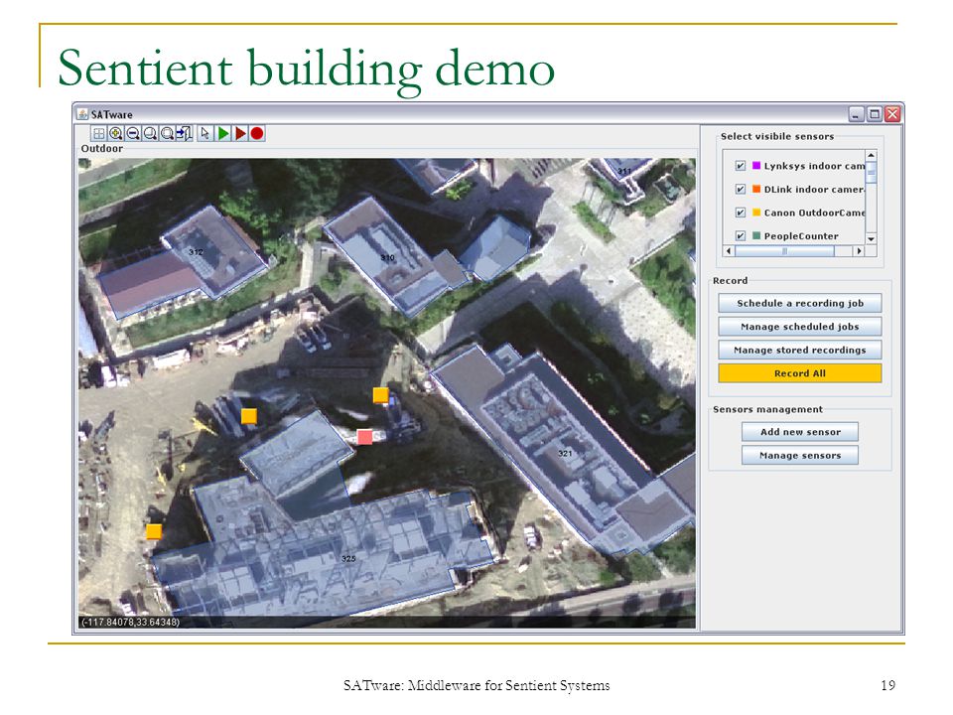Click the dark red play icon

(x=240, y=133)
